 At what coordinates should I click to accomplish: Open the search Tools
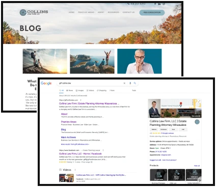click(134, 91)
